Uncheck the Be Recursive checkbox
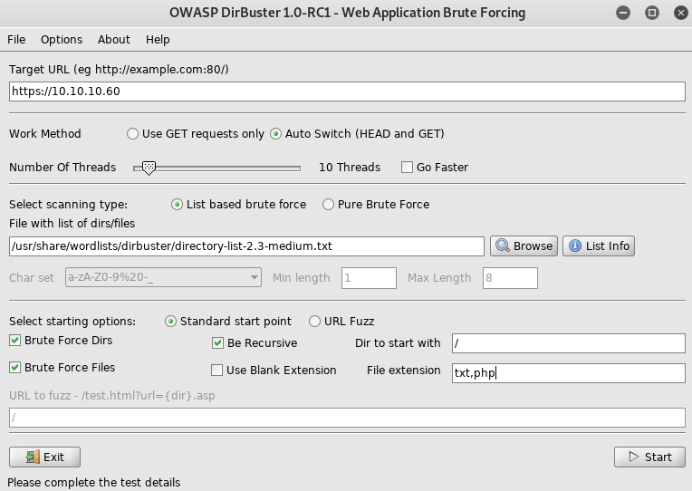The image size is (692, 491). [x=217, y=343]
